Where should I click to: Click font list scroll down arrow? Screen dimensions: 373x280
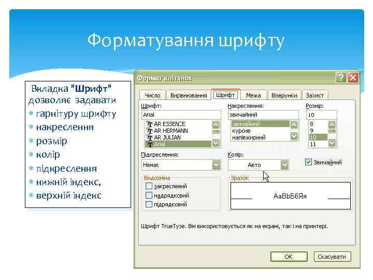coord(216,143)
